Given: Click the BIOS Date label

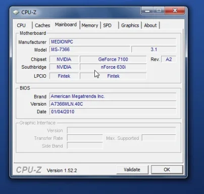Looking at the screenshot, I should [x=41, y=112].
